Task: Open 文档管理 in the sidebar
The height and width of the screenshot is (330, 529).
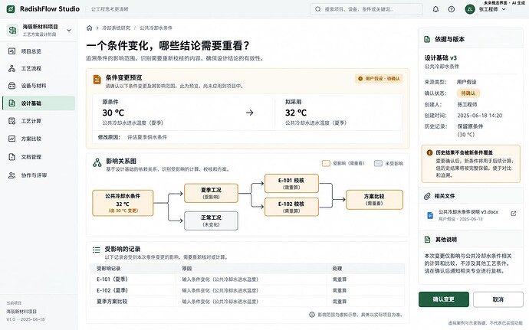Action: tap(38, 157)
